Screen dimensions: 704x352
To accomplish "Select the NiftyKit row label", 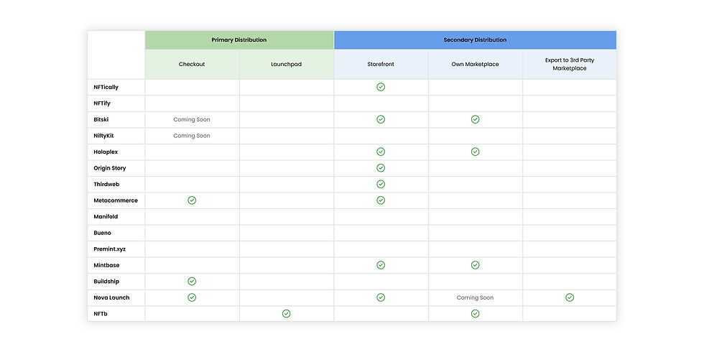I will point(103,136).
